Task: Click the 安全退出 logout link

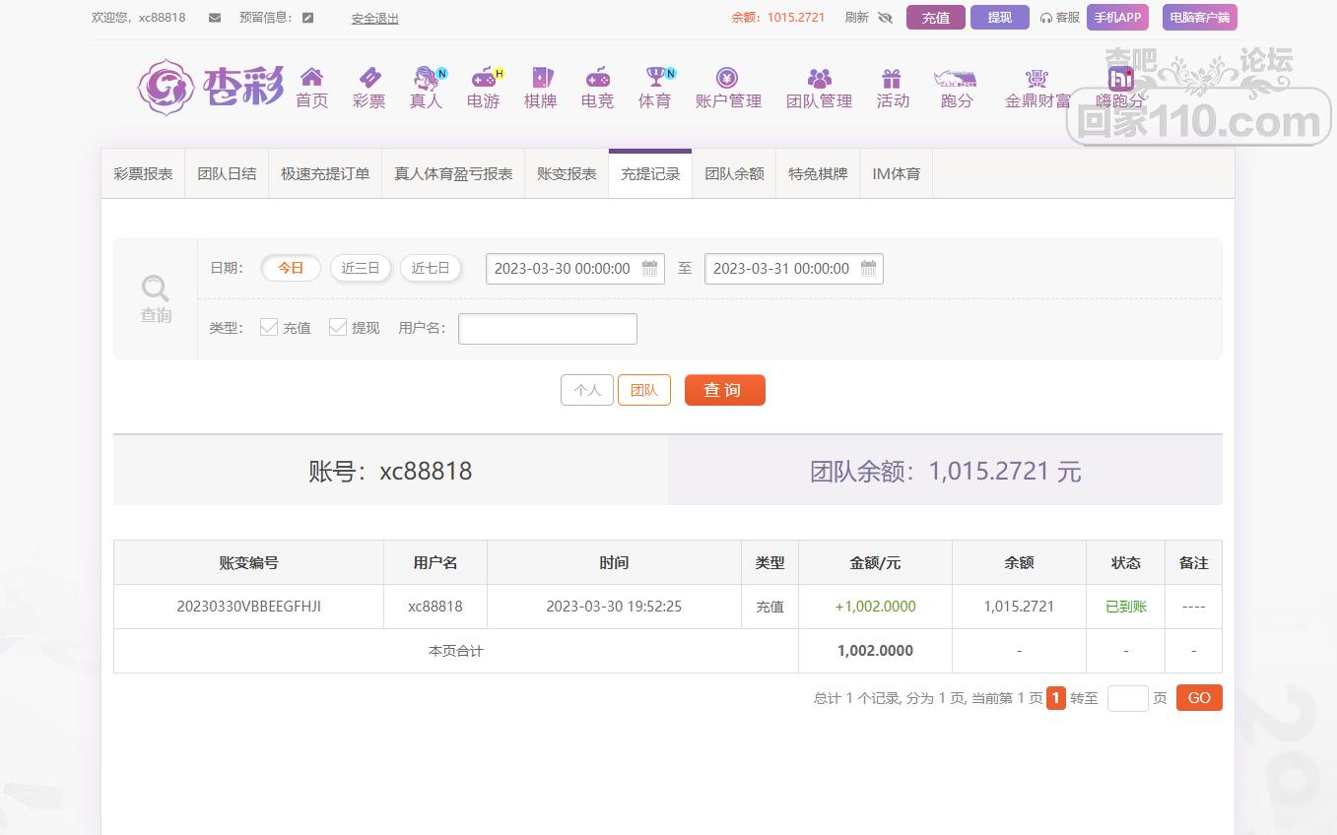Action: pos(374,19)
